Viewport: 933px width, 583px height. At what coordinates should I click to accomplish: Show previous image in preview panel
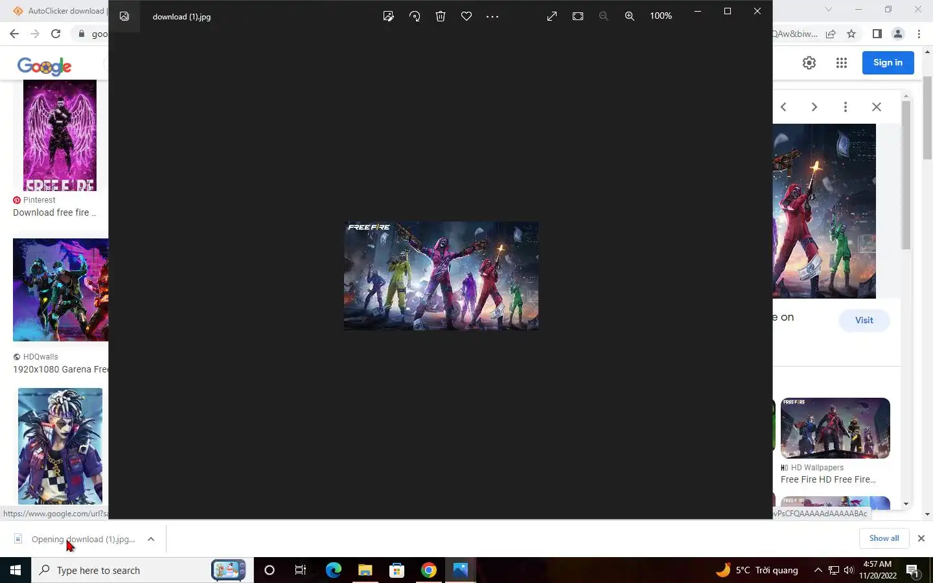pos(783,107)
